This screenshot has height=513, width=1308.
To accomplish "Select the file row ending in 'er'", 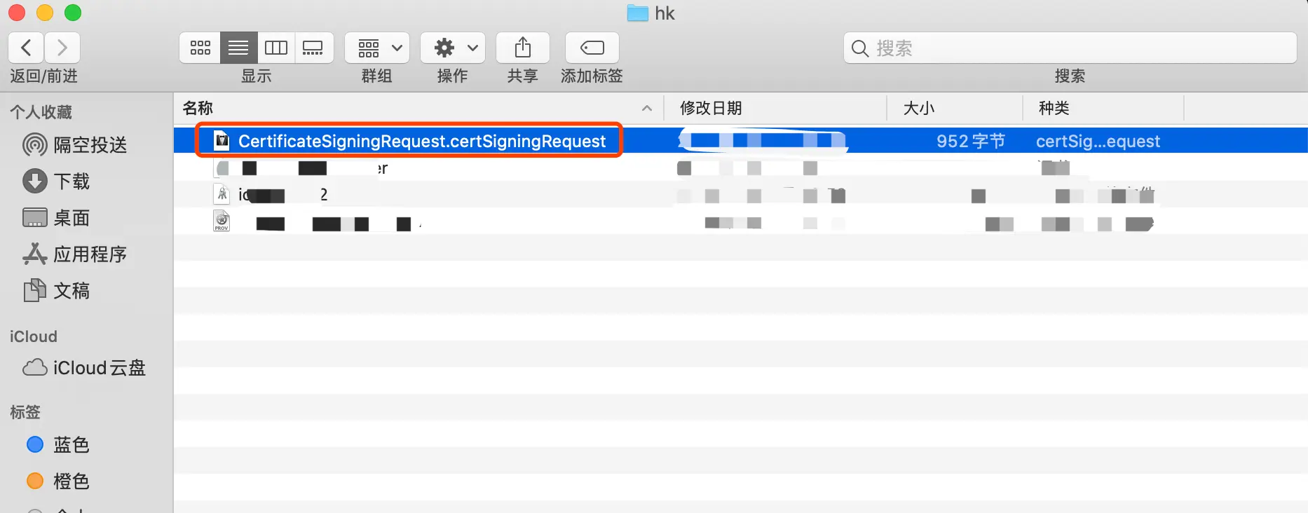I will pyautogui.click(x=741, y=168).
